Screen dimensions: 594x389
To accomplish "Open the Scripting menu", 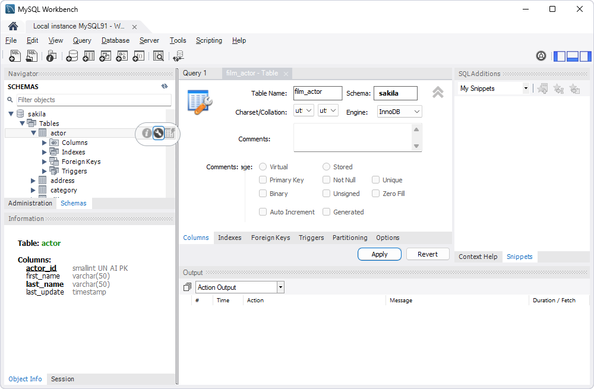I will [208, 40].
